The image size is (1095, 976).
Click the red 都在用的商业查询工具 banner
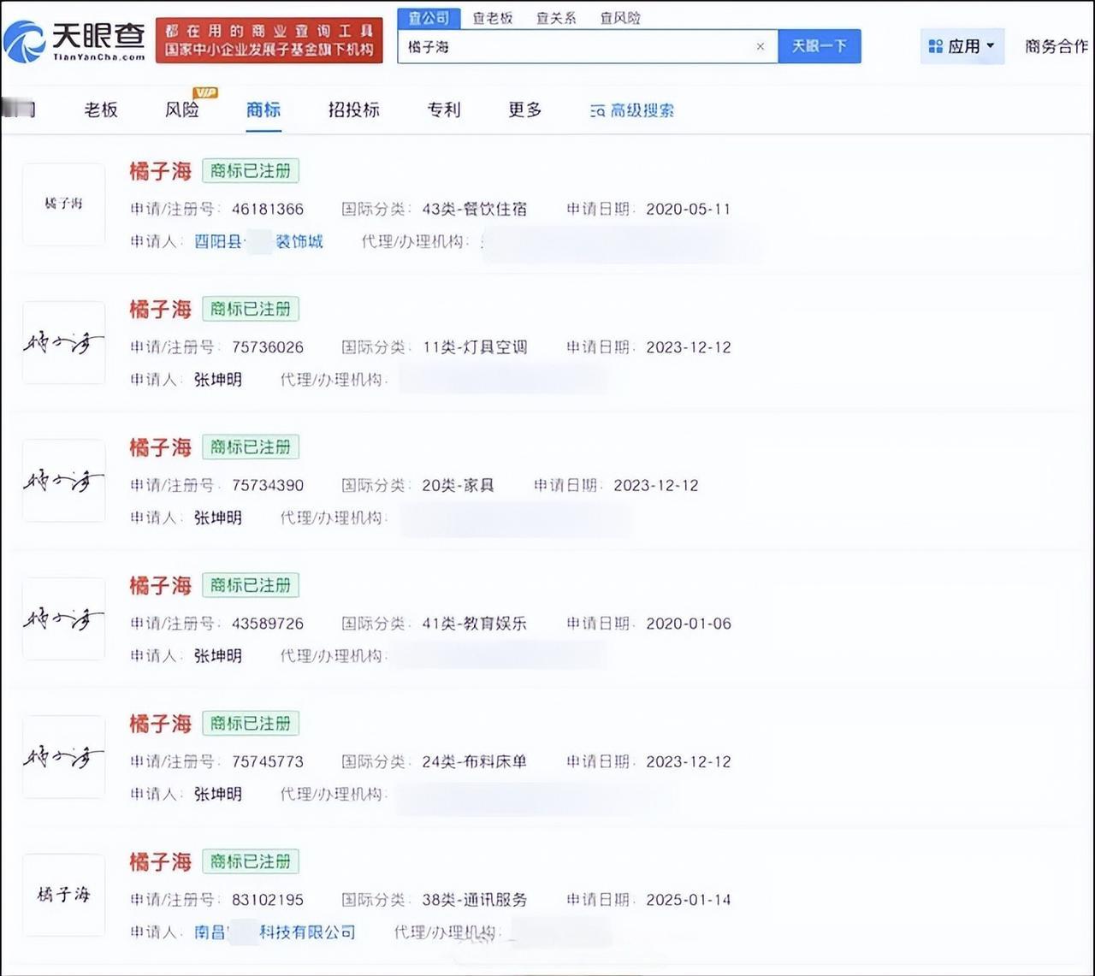[x=269, y=40]
